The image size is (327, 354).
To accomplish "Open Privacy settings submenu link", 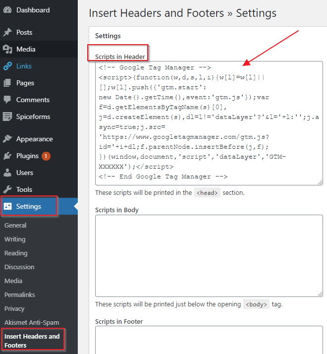I will [x=14, y=308].
